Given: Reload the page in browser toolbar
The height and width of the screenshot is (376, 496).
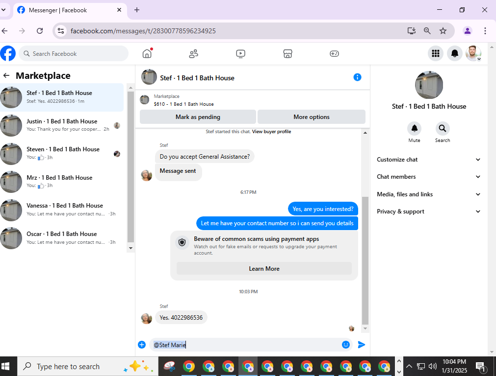Looking at the screenshot, I should 40,31.
